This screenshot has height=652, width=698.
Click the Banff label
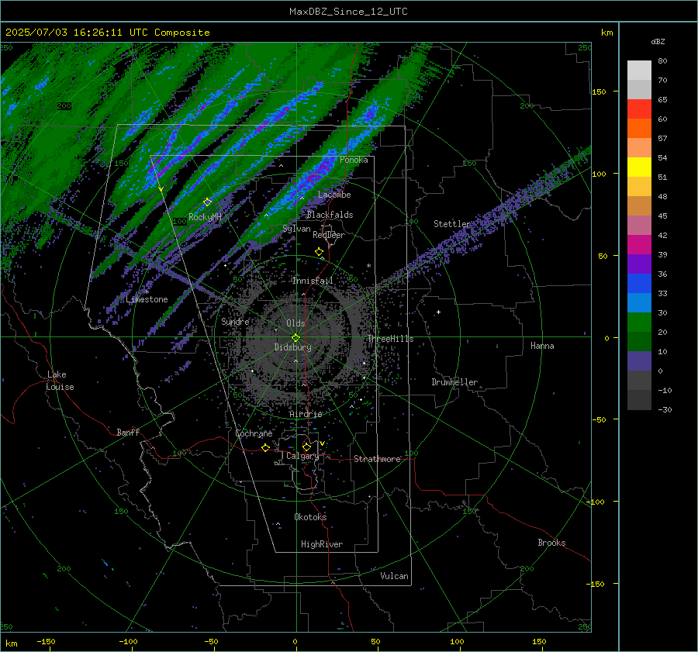click(128, 432)
